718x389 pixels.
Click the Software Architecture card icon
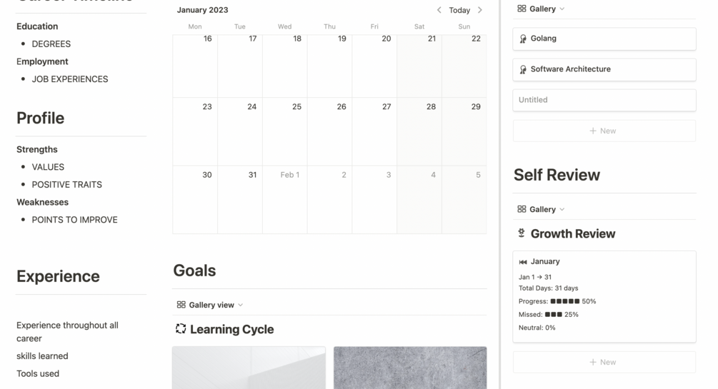pos(523,69)
